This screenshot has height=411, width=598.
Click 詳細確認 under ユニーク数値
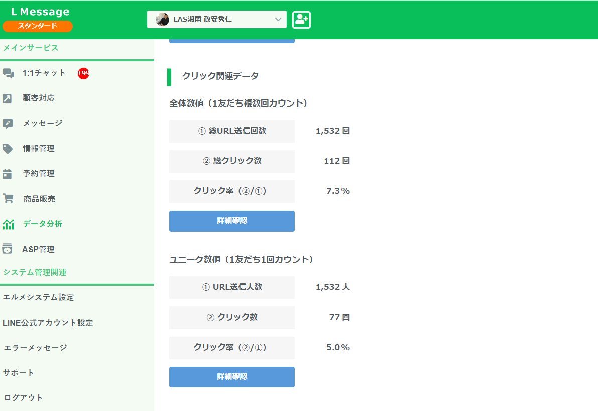232,377
